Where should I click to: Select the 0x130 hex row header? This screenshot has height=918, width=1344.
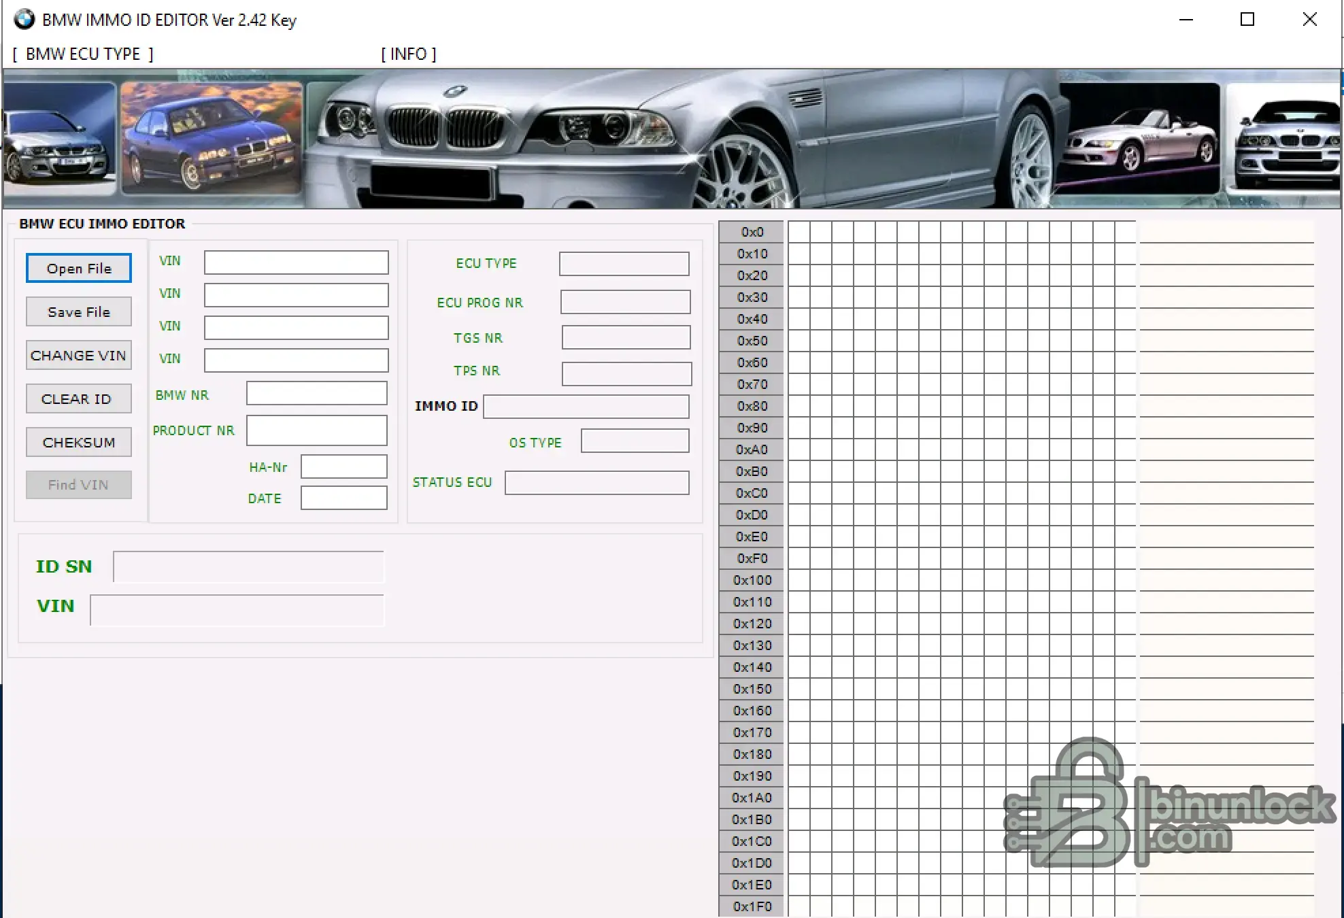click(752, 645)
